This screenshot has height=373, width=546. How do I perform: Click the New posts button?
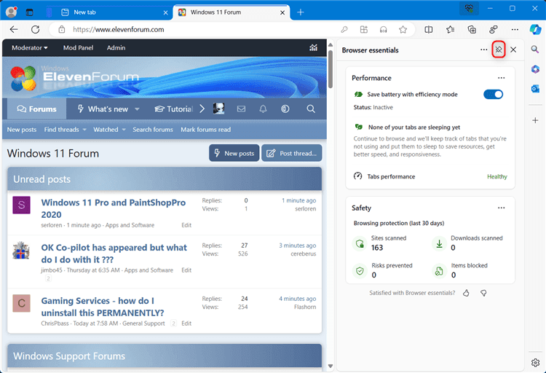pyautogui.click(x=234, y=153)
